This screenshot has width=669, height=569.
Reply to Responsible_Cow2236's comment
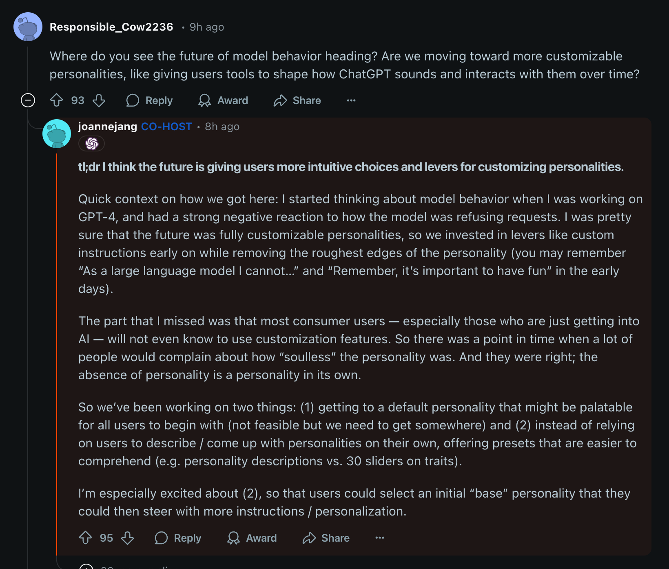click(150, 100)
